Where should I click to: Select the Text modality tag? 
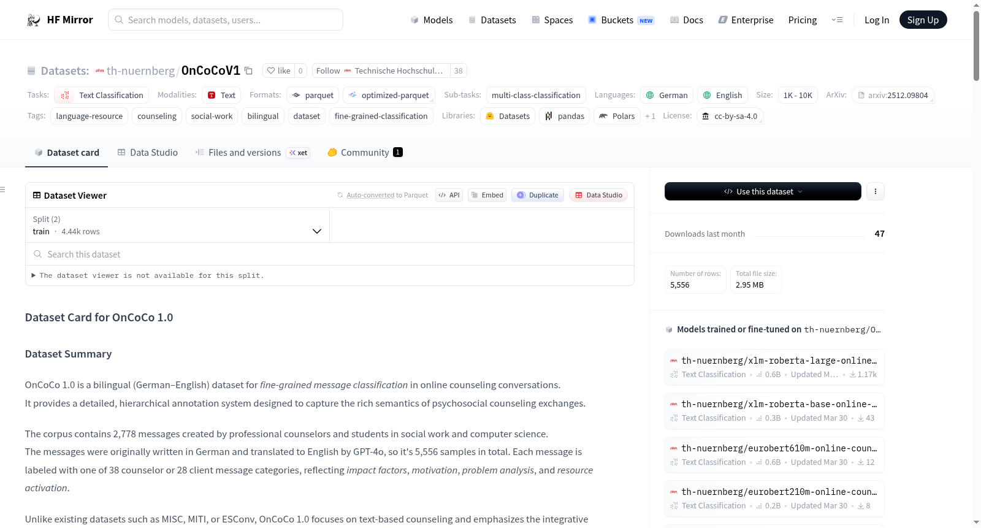[x=221, y=95]
